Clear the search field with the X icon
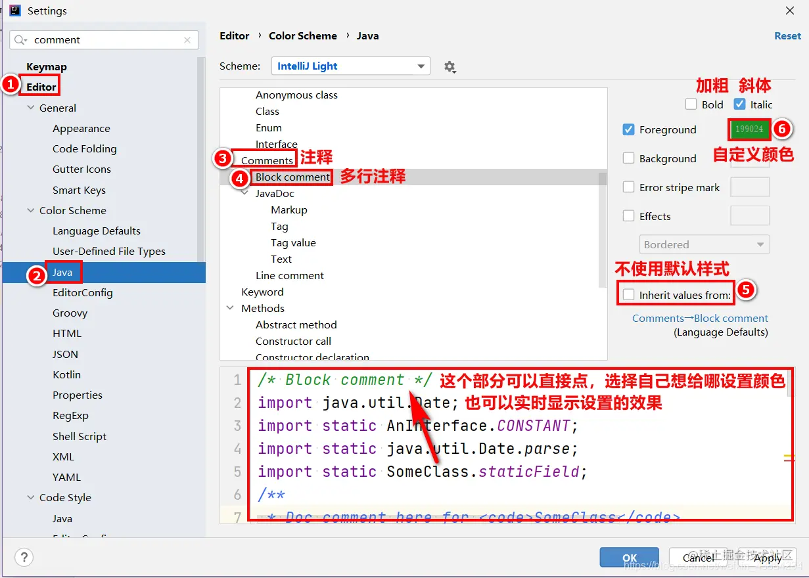This screenshot has width=809, height=578. [x=187, y=40]
